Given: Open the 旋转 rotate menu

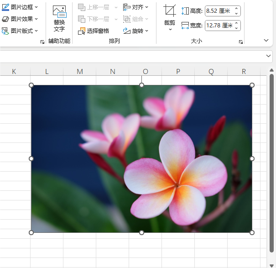Looking at the screenshot, I should (x=135, y=31).
